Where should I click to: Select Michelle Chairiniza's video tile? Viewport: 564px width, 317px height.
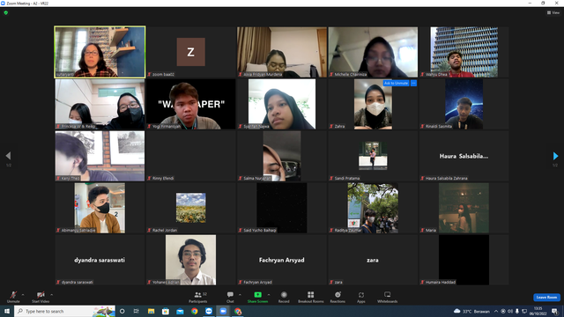tap(373, 52)
